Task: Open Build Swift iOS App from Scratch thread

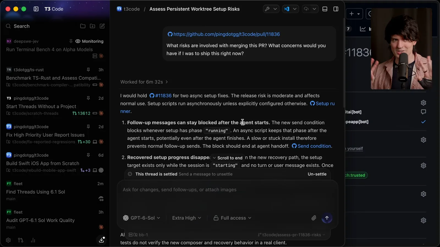Action: (x=43, y=163)
